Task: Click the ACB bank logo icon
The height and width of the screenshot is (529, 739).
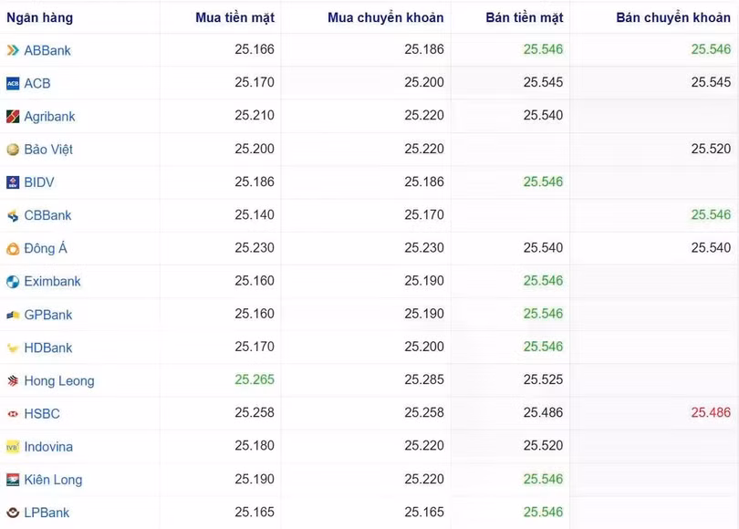Action: pos(13,83)
